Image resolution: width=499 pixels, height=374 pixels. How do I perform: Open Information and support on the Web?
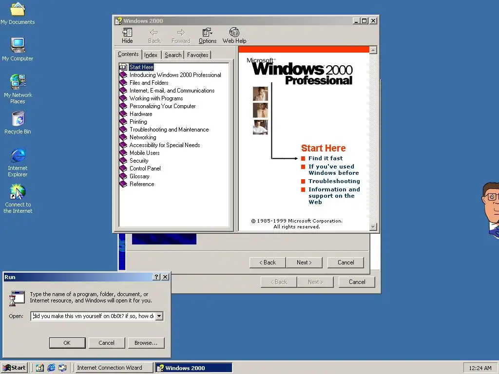tap(334, 196)
